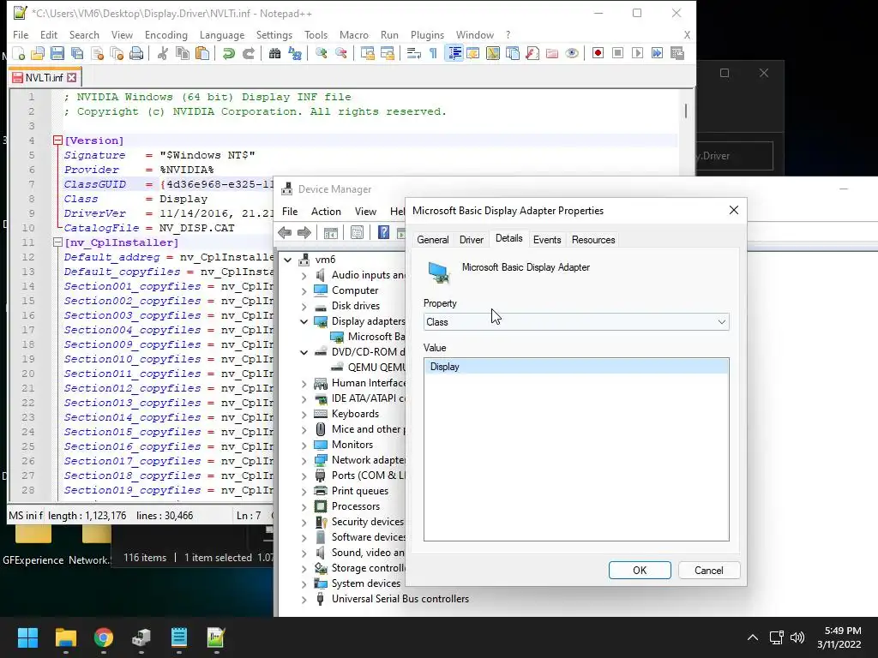Undo the last edit with green arrow
Viewport: 878px width, 658px height.
tap(228, 53)
